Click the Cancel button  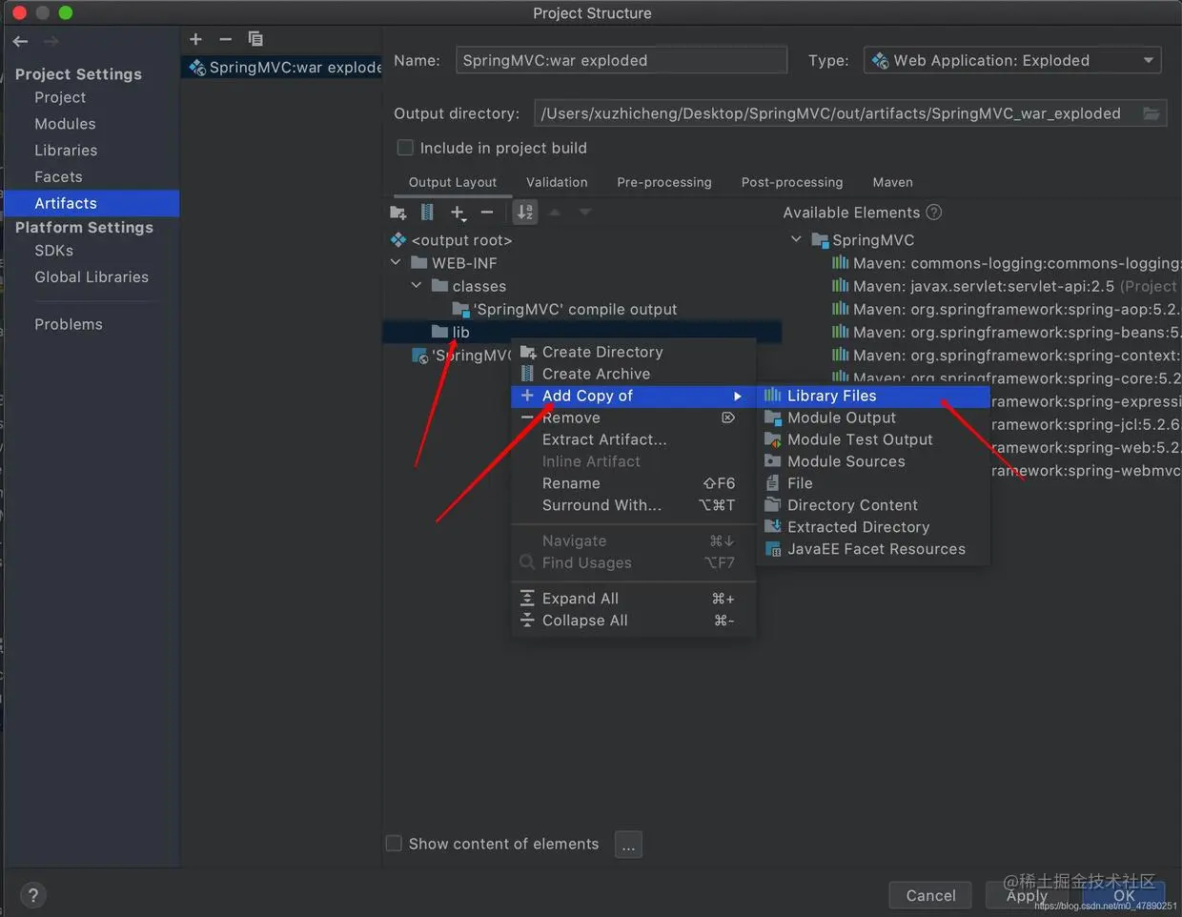(x=930, y=895)
